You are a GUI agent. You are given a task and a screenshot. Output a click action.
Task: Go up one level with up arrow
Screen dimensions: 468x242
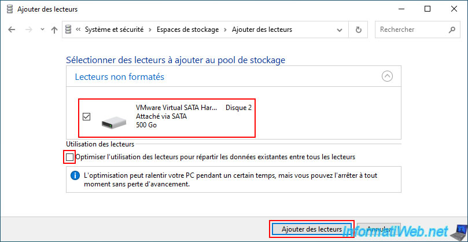pos(54,30)
